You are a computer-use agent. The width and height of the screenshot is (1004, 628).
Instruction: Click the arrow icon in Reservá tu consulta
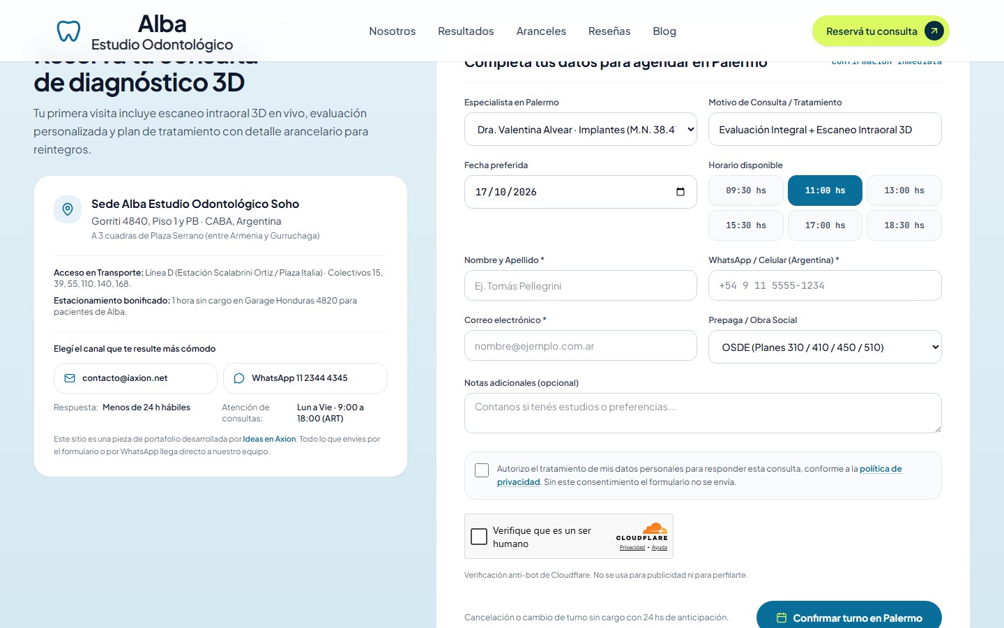[x=934, y=31]
